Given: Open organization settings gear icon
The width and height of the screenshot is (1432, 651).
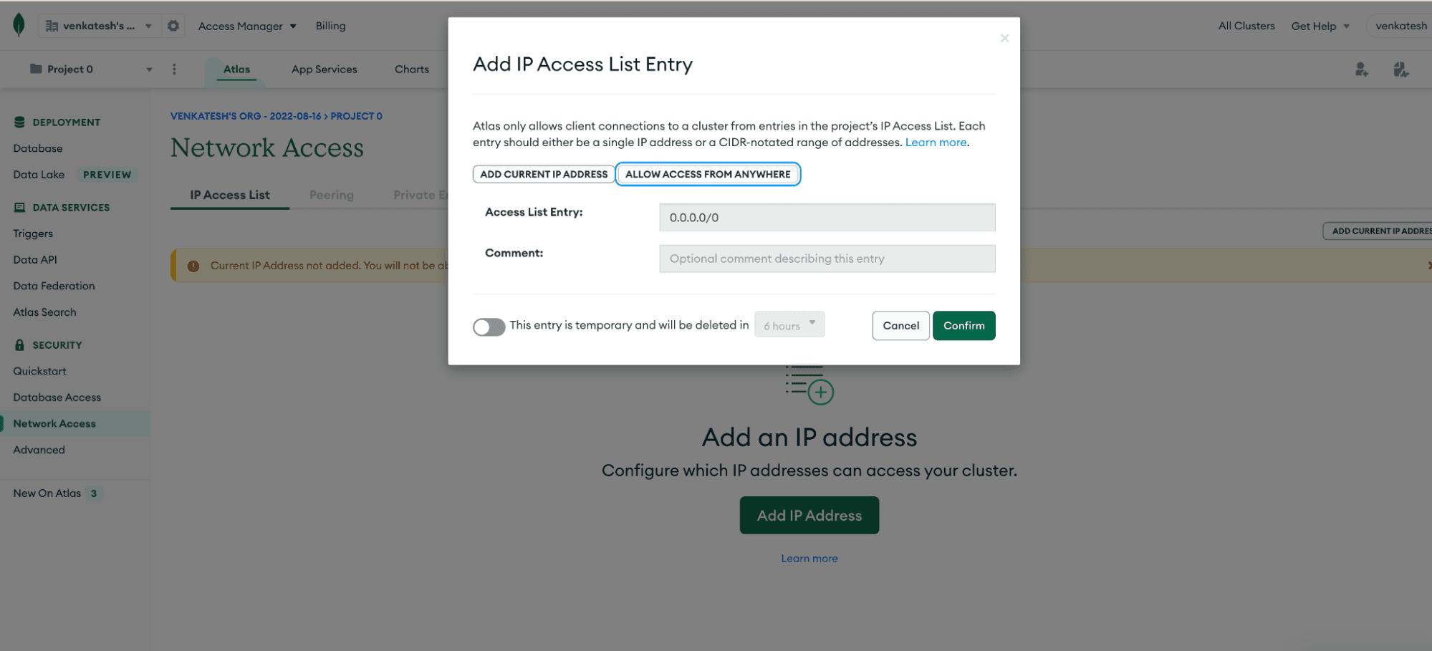Looking at the screenshot, I should [173, 26].
